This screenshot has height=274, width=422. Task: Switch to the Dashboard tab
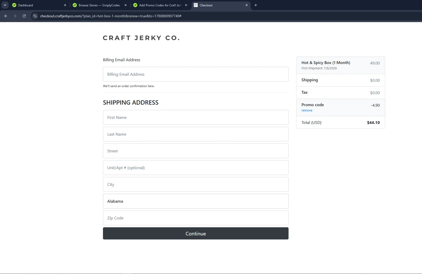pyautogui.click(x=39, y=5)
